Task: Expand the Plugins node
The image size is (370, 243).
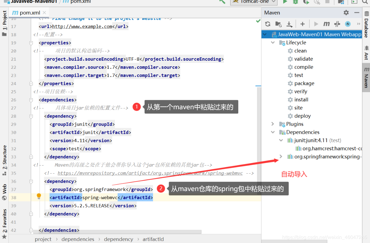Action: click(x=273, y=124)
